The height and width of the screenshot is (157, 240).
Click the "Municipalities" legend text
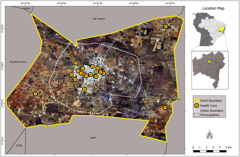[210, 115]
